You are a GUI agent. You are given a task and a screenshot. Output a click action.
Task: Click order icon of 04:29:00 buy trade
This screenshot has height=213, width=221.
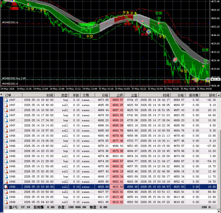6,197
